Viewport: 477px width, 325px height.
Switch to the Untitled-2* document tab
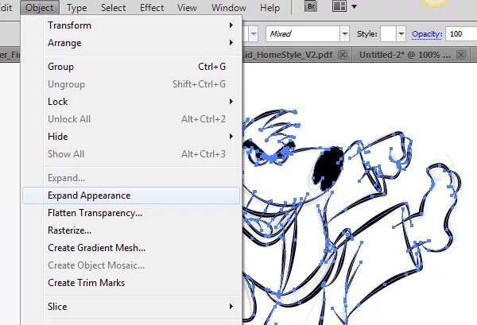405,55
